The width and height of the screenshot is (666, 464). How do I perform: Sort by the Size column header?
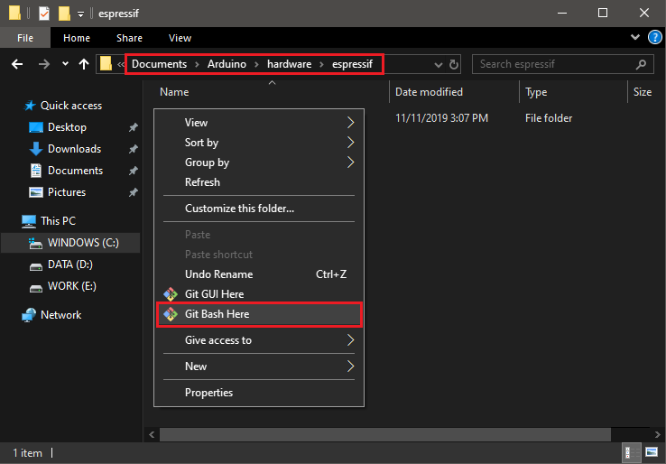tap(643, 92)
